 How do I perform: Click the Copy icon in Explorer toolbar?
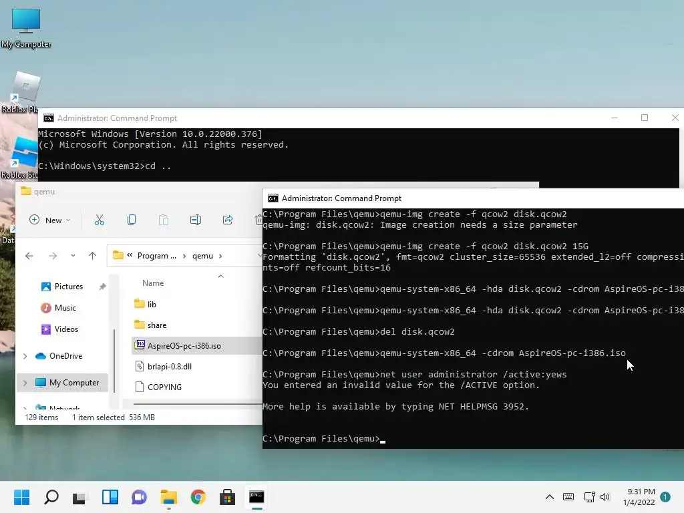point(132,220)
